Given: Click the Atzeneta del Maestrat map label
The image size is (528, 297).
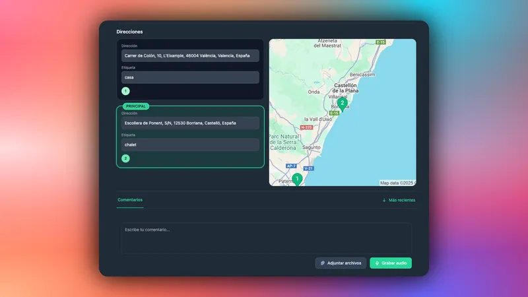Looking at the screenshot, I should click(327, 43).
